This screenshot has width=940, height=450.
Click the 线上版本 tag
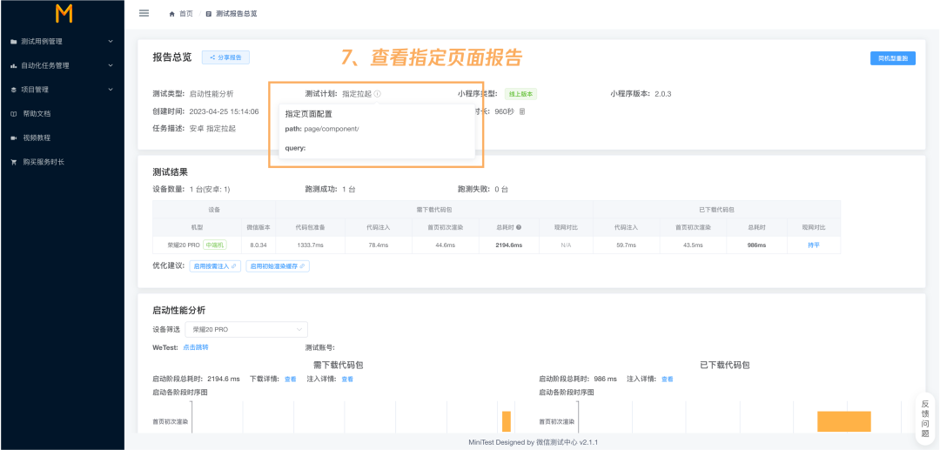pyautogui.click(x=520, y=94)
